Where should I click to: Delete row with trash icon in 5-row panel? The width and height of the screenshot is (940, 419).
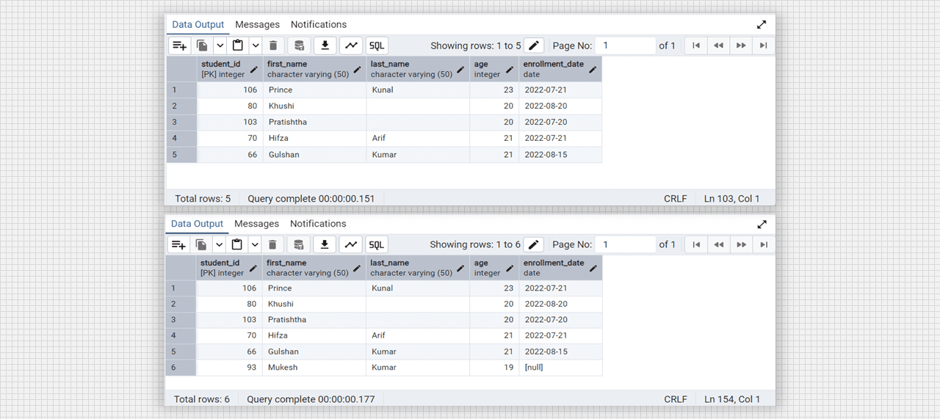273,45
